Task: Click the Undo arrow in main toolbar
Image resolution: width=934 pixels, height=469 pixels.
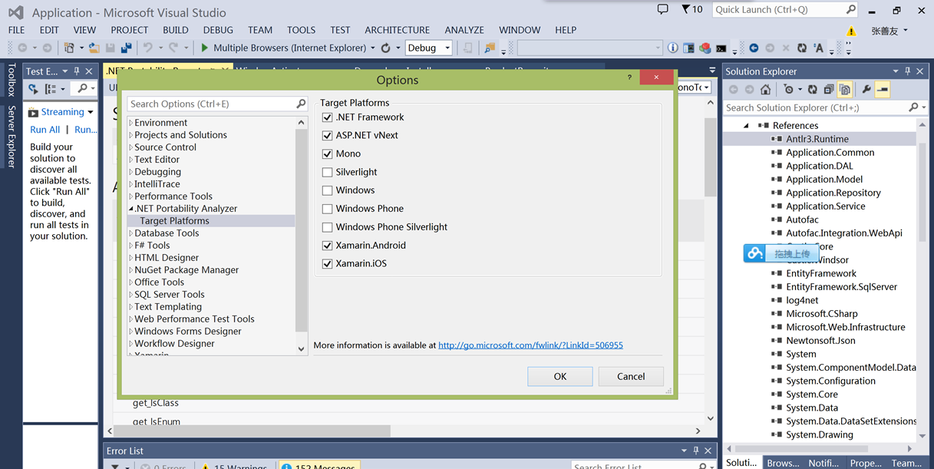Action: [x=148, y=48]
